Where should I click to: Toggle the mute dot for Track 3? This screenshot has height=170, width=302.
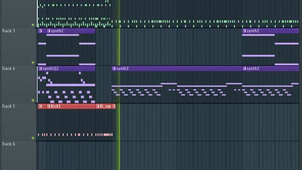pyautogui.click(x=33, y=63)
